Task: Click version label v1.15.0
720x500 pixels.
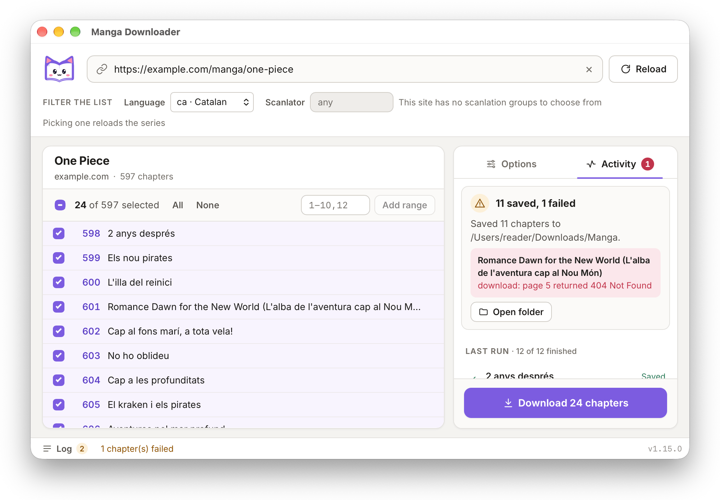Action: (x=665, y=449)
